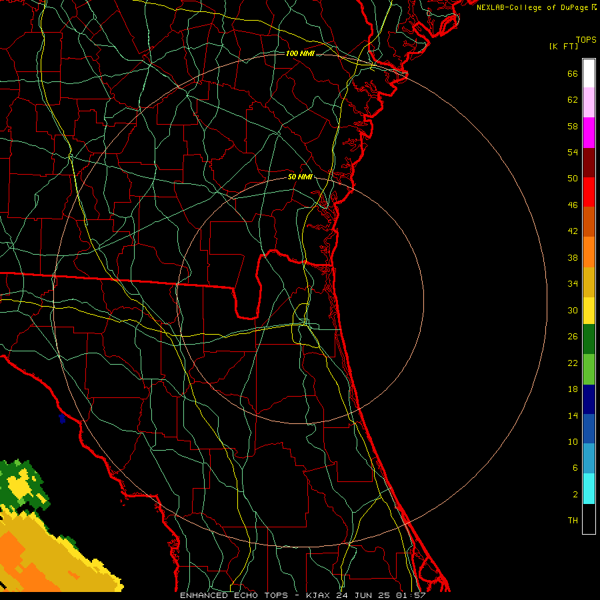
Task: Select the dark green legend swatch
Action: coord(589,339)
